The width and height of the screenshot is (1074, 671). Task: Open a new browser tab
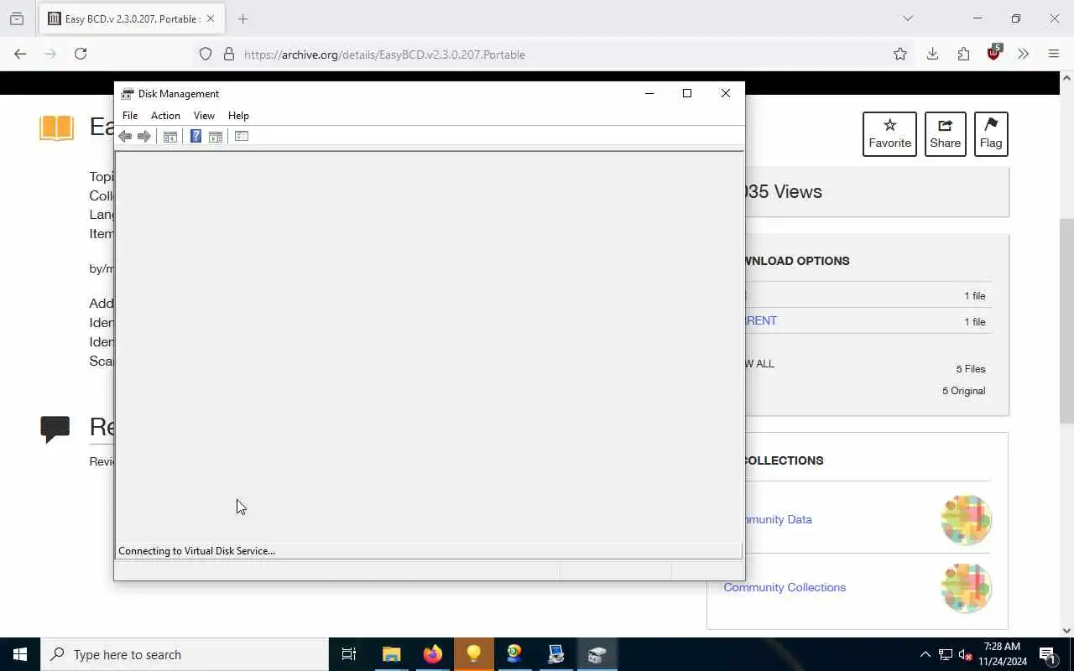(243, 18)
